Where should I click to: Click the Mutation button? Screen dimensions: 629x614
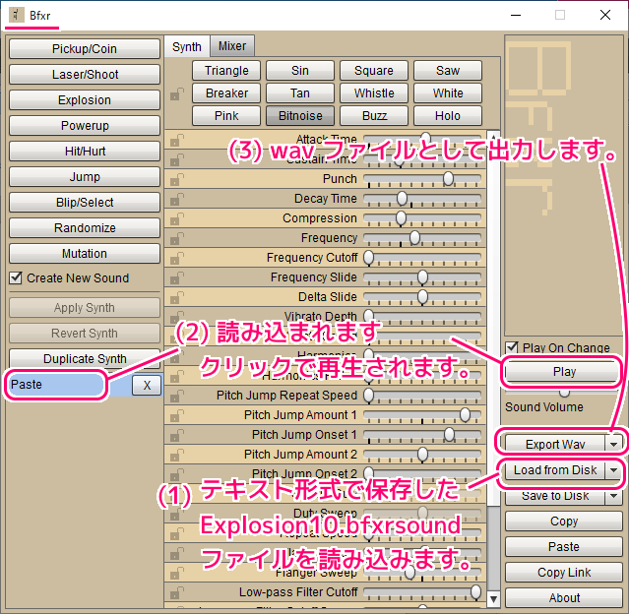[x=85, y=254]
